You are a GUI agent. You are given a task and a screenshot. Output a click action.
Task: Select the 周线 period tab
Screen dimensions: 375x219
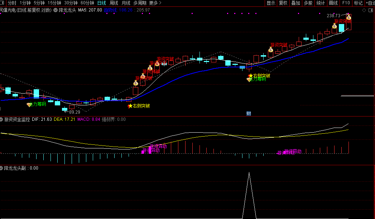tap(114, 3)
